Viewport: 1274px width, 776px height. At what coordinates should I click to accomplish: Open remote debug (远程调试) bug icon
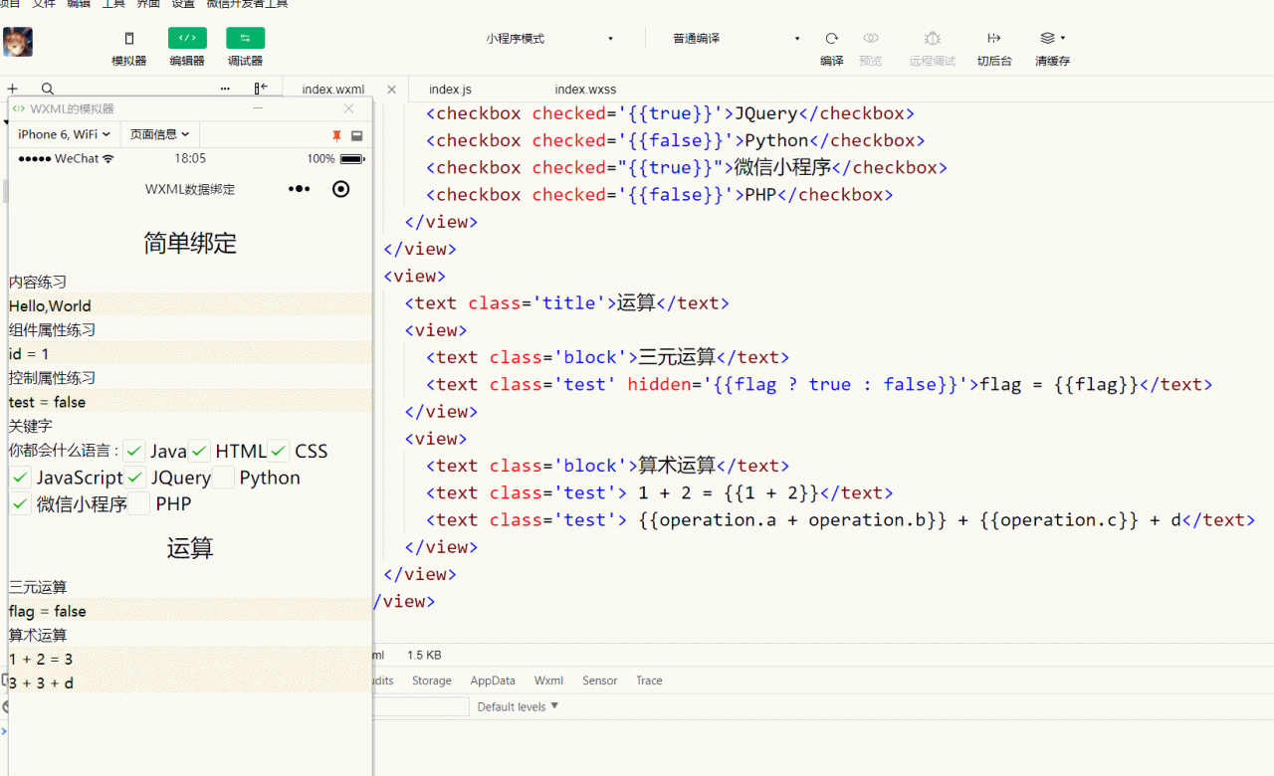932,38
